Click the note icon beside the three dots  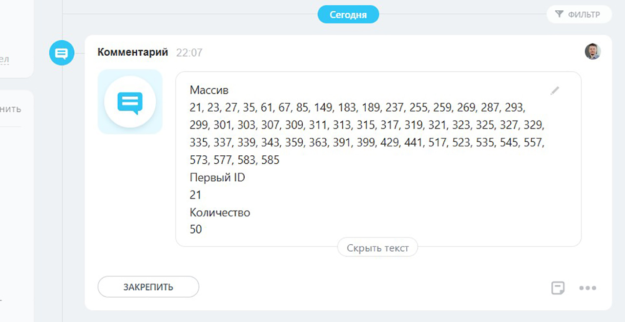(x=558, y=288)
